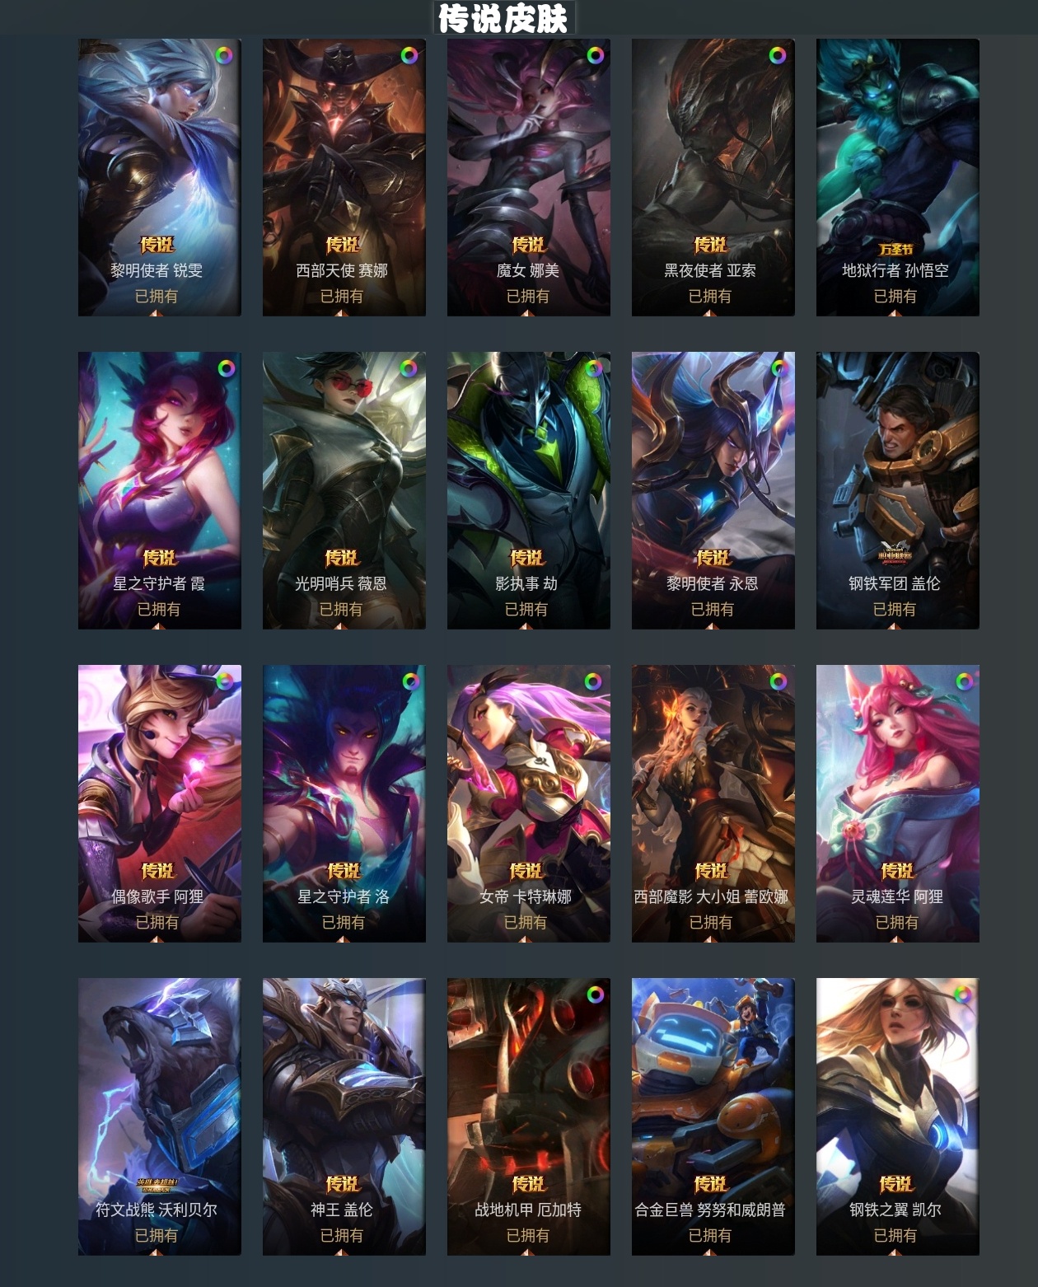Open 西部魔影 大小姐 蕾欧娜 skin card

713,803
